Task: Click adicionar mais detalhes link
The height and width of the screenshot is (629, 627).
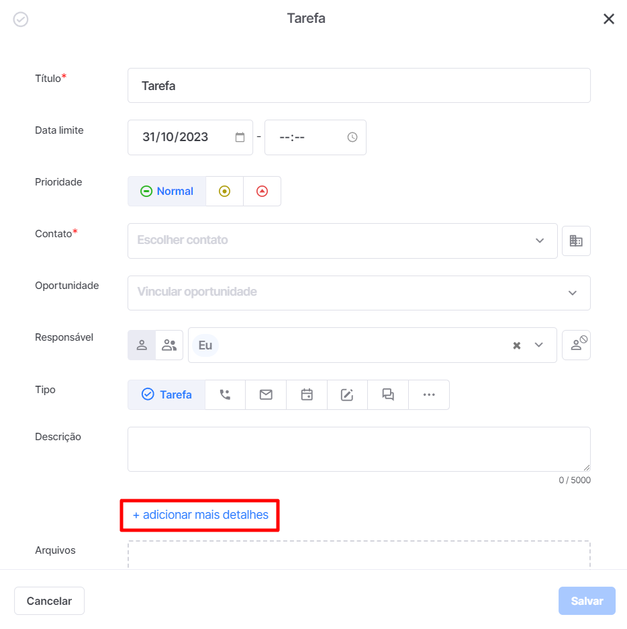Action: coord(201,515)
